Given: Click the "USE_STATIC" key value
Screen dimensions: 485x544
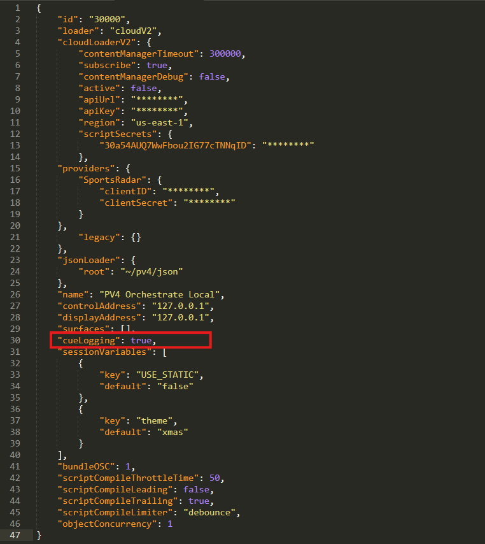Looking at the screenshot, I should click(x=167, y=375).
